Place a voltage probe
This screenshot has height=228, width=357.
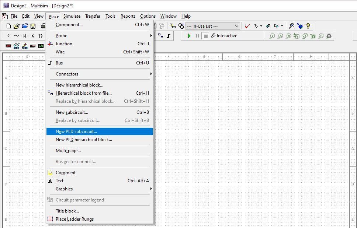pos(272,36)
